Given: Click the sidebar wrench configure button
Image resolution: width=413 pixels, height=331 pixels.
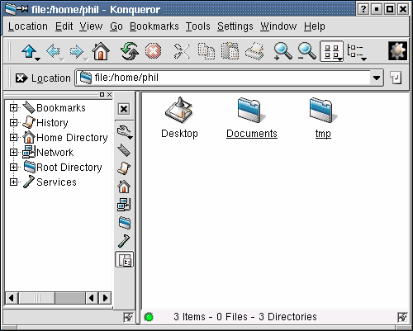Looking at the screenshot, I should tap(125, 132).
